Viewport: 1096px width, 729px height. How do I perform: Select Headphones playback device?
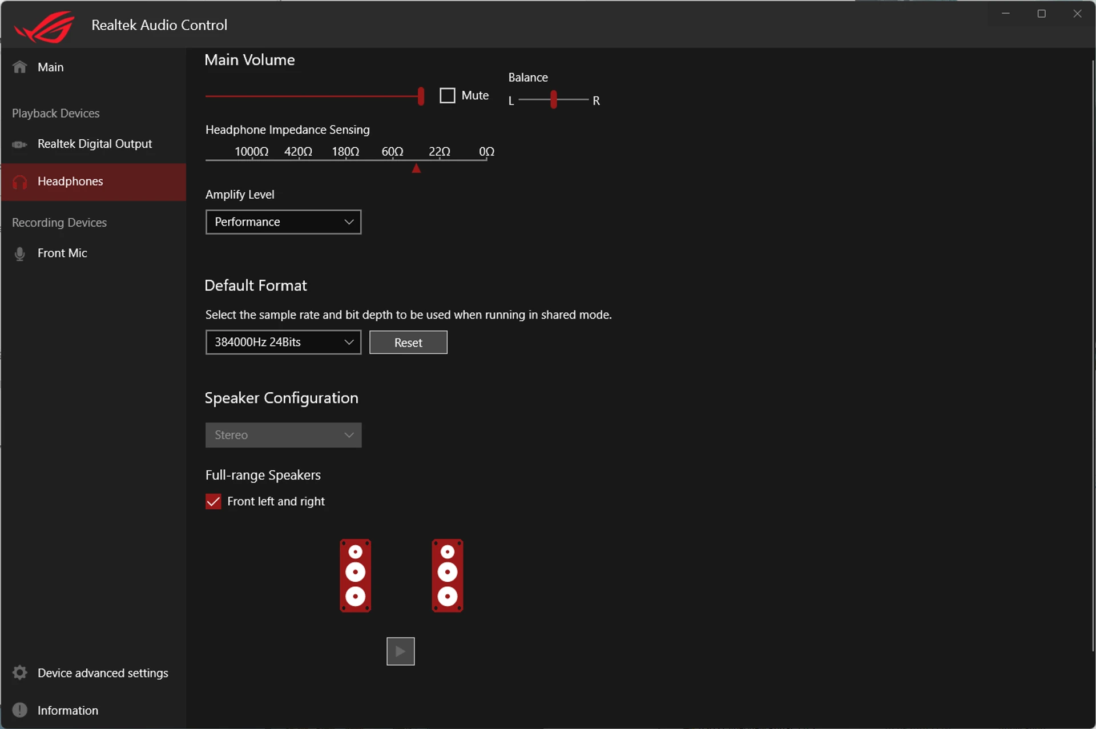click(93, 182)
